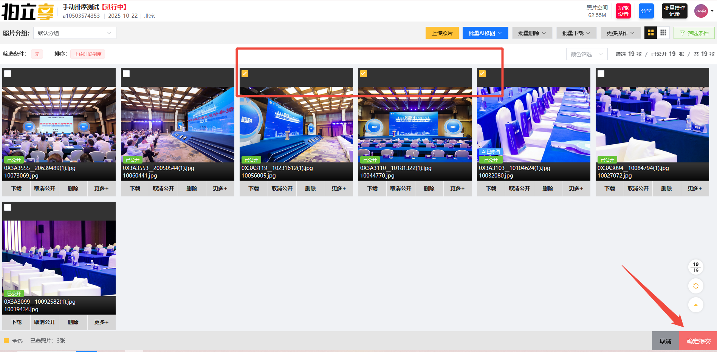Image resolution: width=717 pixels, height=352 pixels.
Task: Expand the 批量AI修图 dropdown
Action: point(485,33)
